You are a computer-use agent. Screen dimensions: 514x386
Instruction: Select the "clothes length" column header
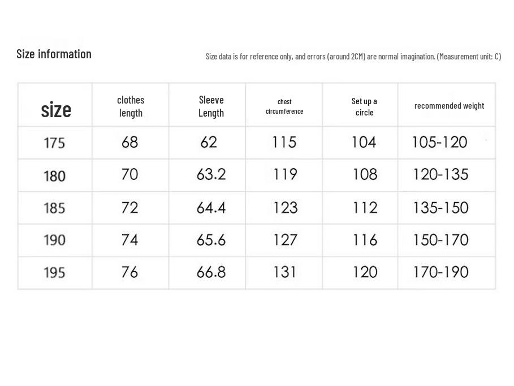(131, 106)
